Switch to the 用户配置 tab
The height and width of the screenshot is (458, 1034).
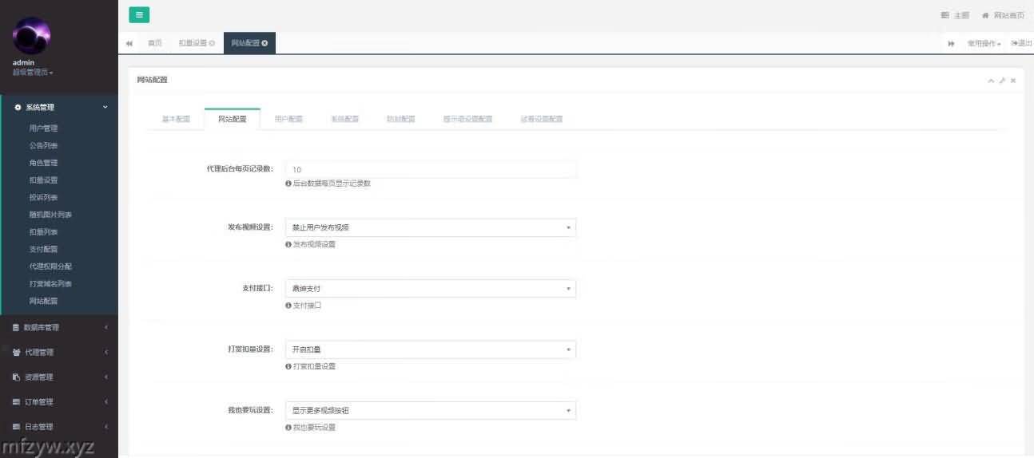coord(288,119)
